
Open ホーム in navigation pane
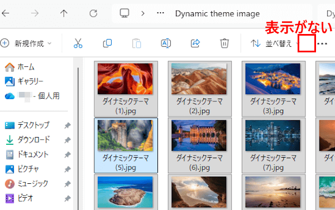click(x=20, y=67)
